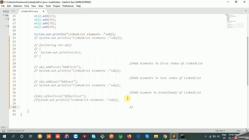Image resolution: width=249 pixels, height=140 pixels.
Task: Open the Tools menu
Action: (48, 6)
